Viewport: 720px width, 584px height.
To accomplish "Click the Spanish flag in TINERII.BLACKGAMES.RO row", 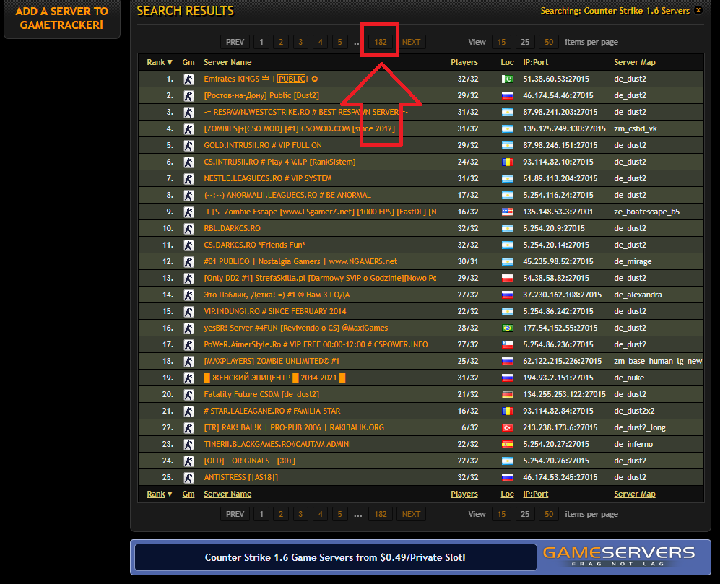I will click(508, 444).
